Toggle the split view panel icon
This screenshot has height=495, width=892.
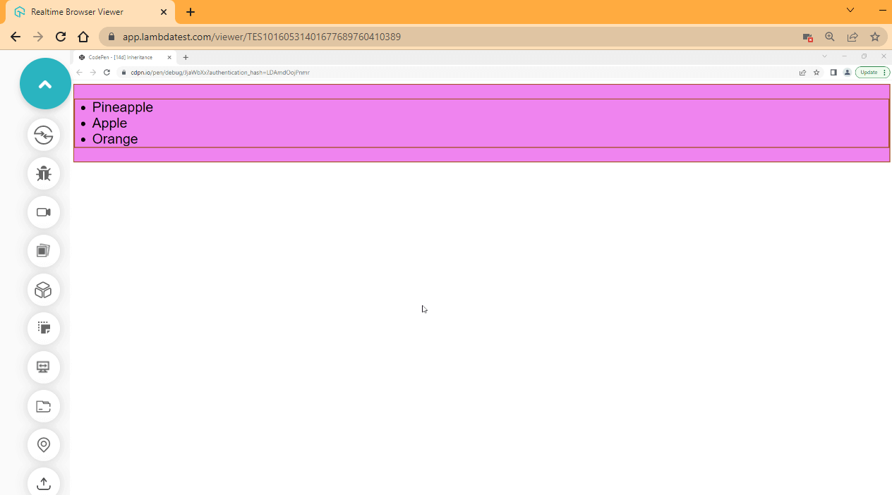coord(833,72)
